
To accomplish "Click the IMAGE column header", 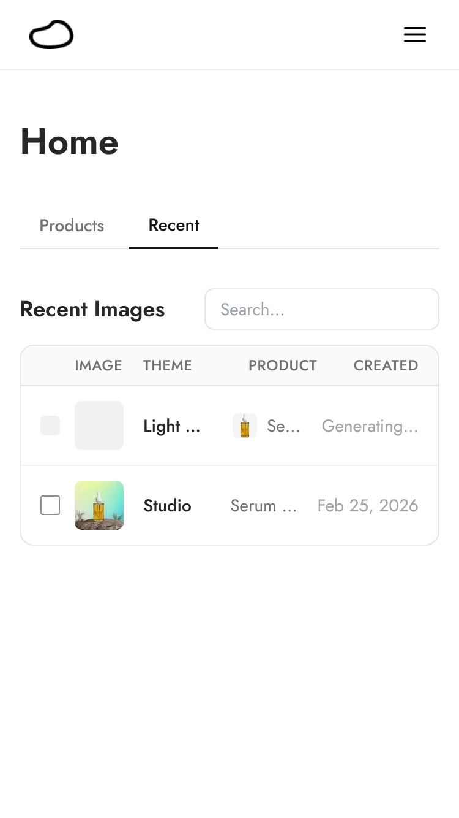I will click(98, 365).
